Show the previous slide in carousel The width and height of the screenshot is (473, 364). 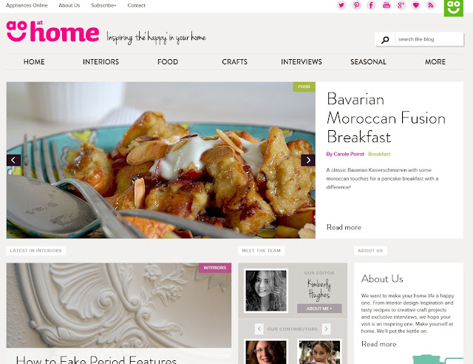pyautogui.click(x=13, y=160)
